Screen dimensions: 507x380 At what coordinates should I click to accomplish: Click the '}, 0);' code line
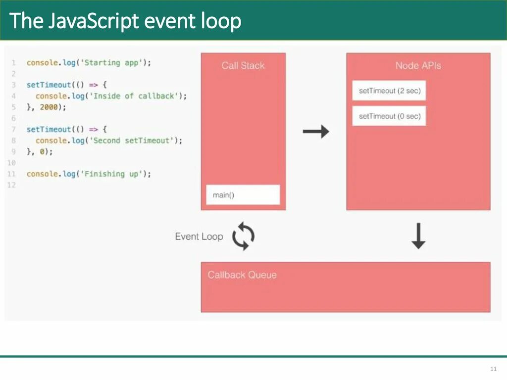tap(40, 151)
